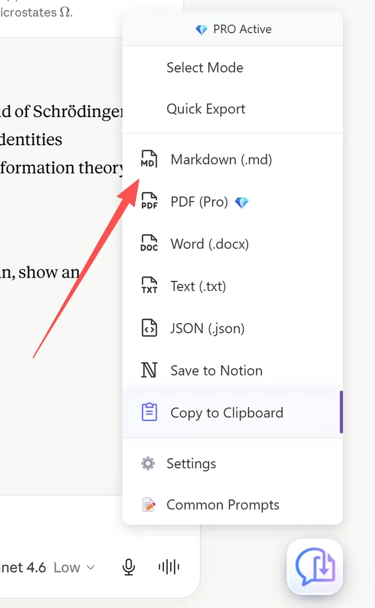The width and height of the screenshot is (375, 608).
Task: Open Common Prompts entry
Action: click(232, 505)
